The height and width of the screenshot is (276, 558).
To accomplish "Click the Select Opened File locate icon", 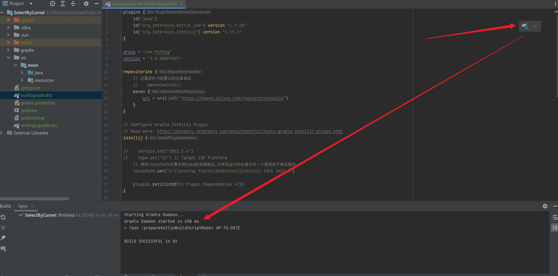I will pos(52,4).
